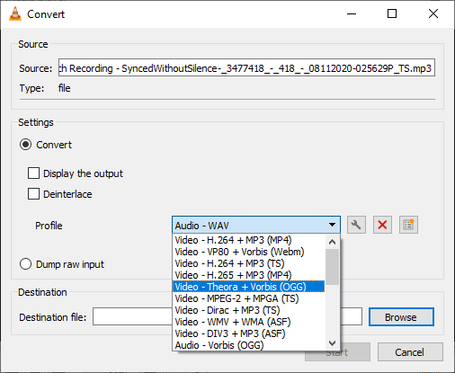455x373 pixels.
Task: Click the profile list scroll down arrow
Action: [x=332, y=342]
